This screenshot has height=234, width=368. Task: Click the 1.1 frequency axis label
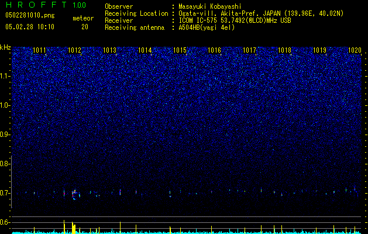(5, 76)
